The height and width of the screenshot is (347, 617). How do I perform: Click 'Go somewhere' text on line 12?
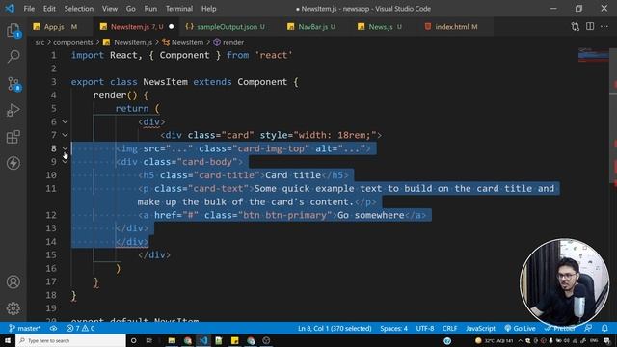click(371, 215)
